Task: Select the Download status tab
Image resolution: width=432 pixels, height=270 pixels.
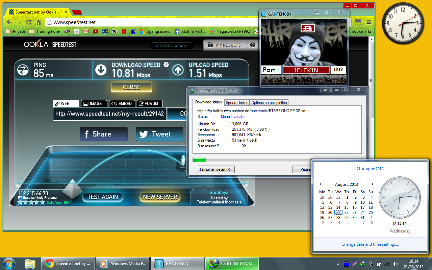Action: (208, 102)
